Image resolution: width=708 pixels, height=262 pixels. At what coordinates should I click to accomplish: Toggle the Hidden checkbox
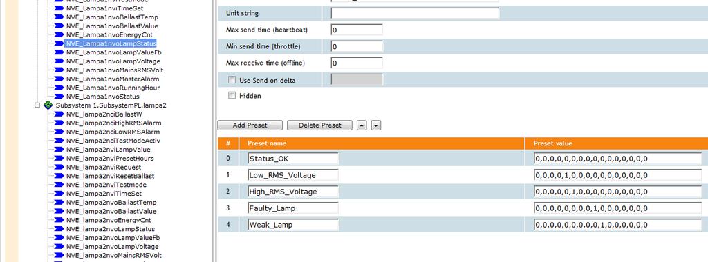coord(232,95)
